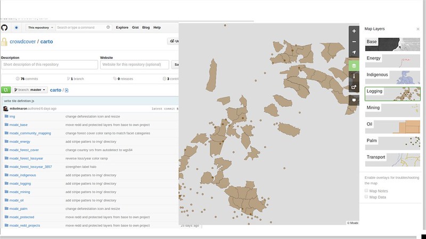The image size is (426, 239).
Task: Open the crowdcover owner link
Action: tap(22, 42)
